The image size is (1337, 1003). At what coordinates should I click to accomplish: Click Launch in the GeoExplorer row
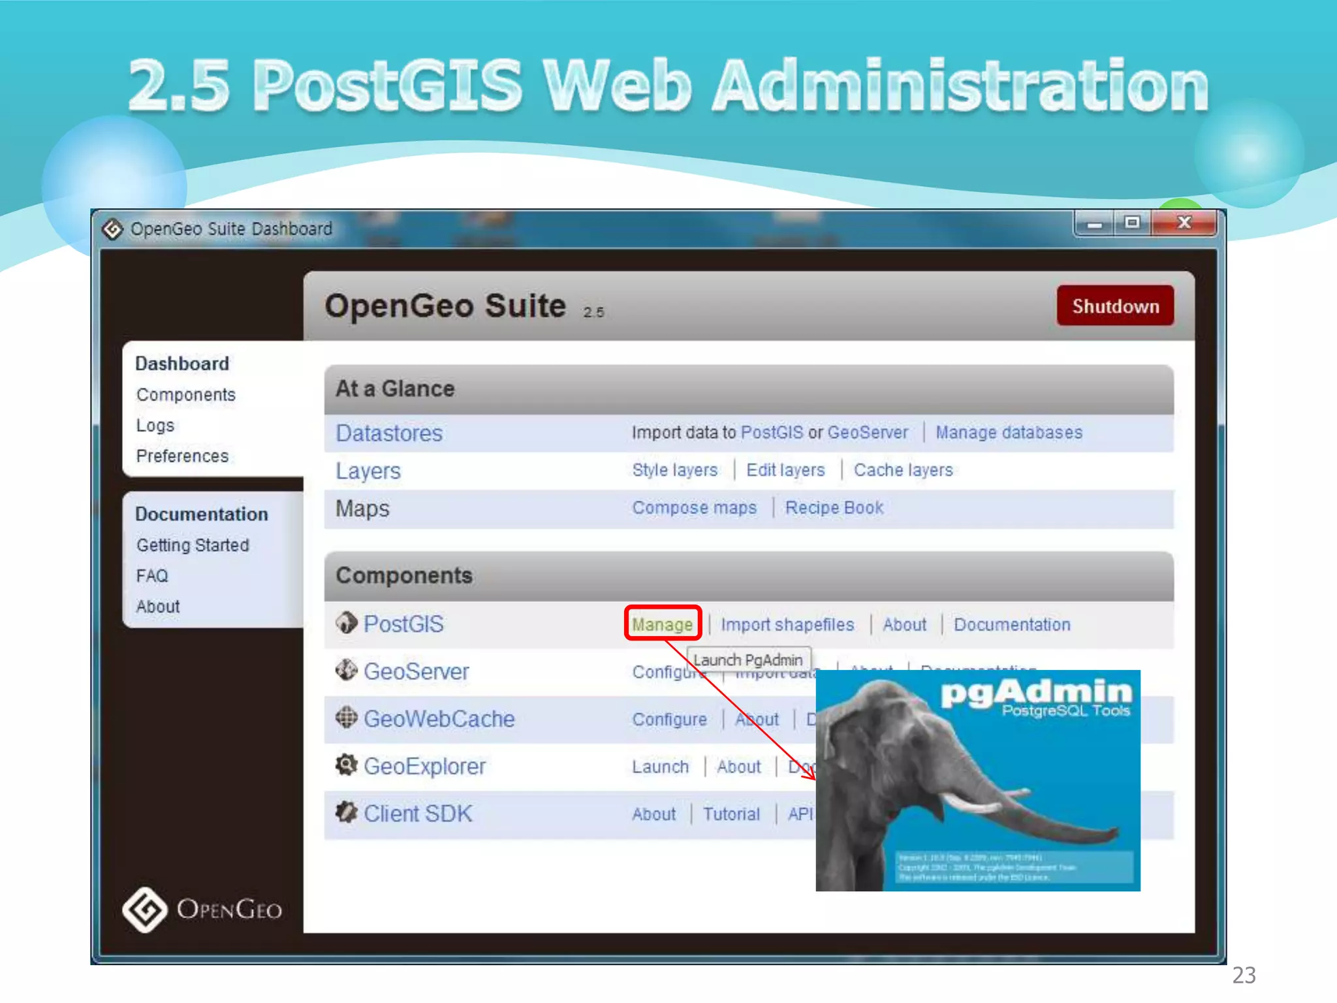coord(661,767)
